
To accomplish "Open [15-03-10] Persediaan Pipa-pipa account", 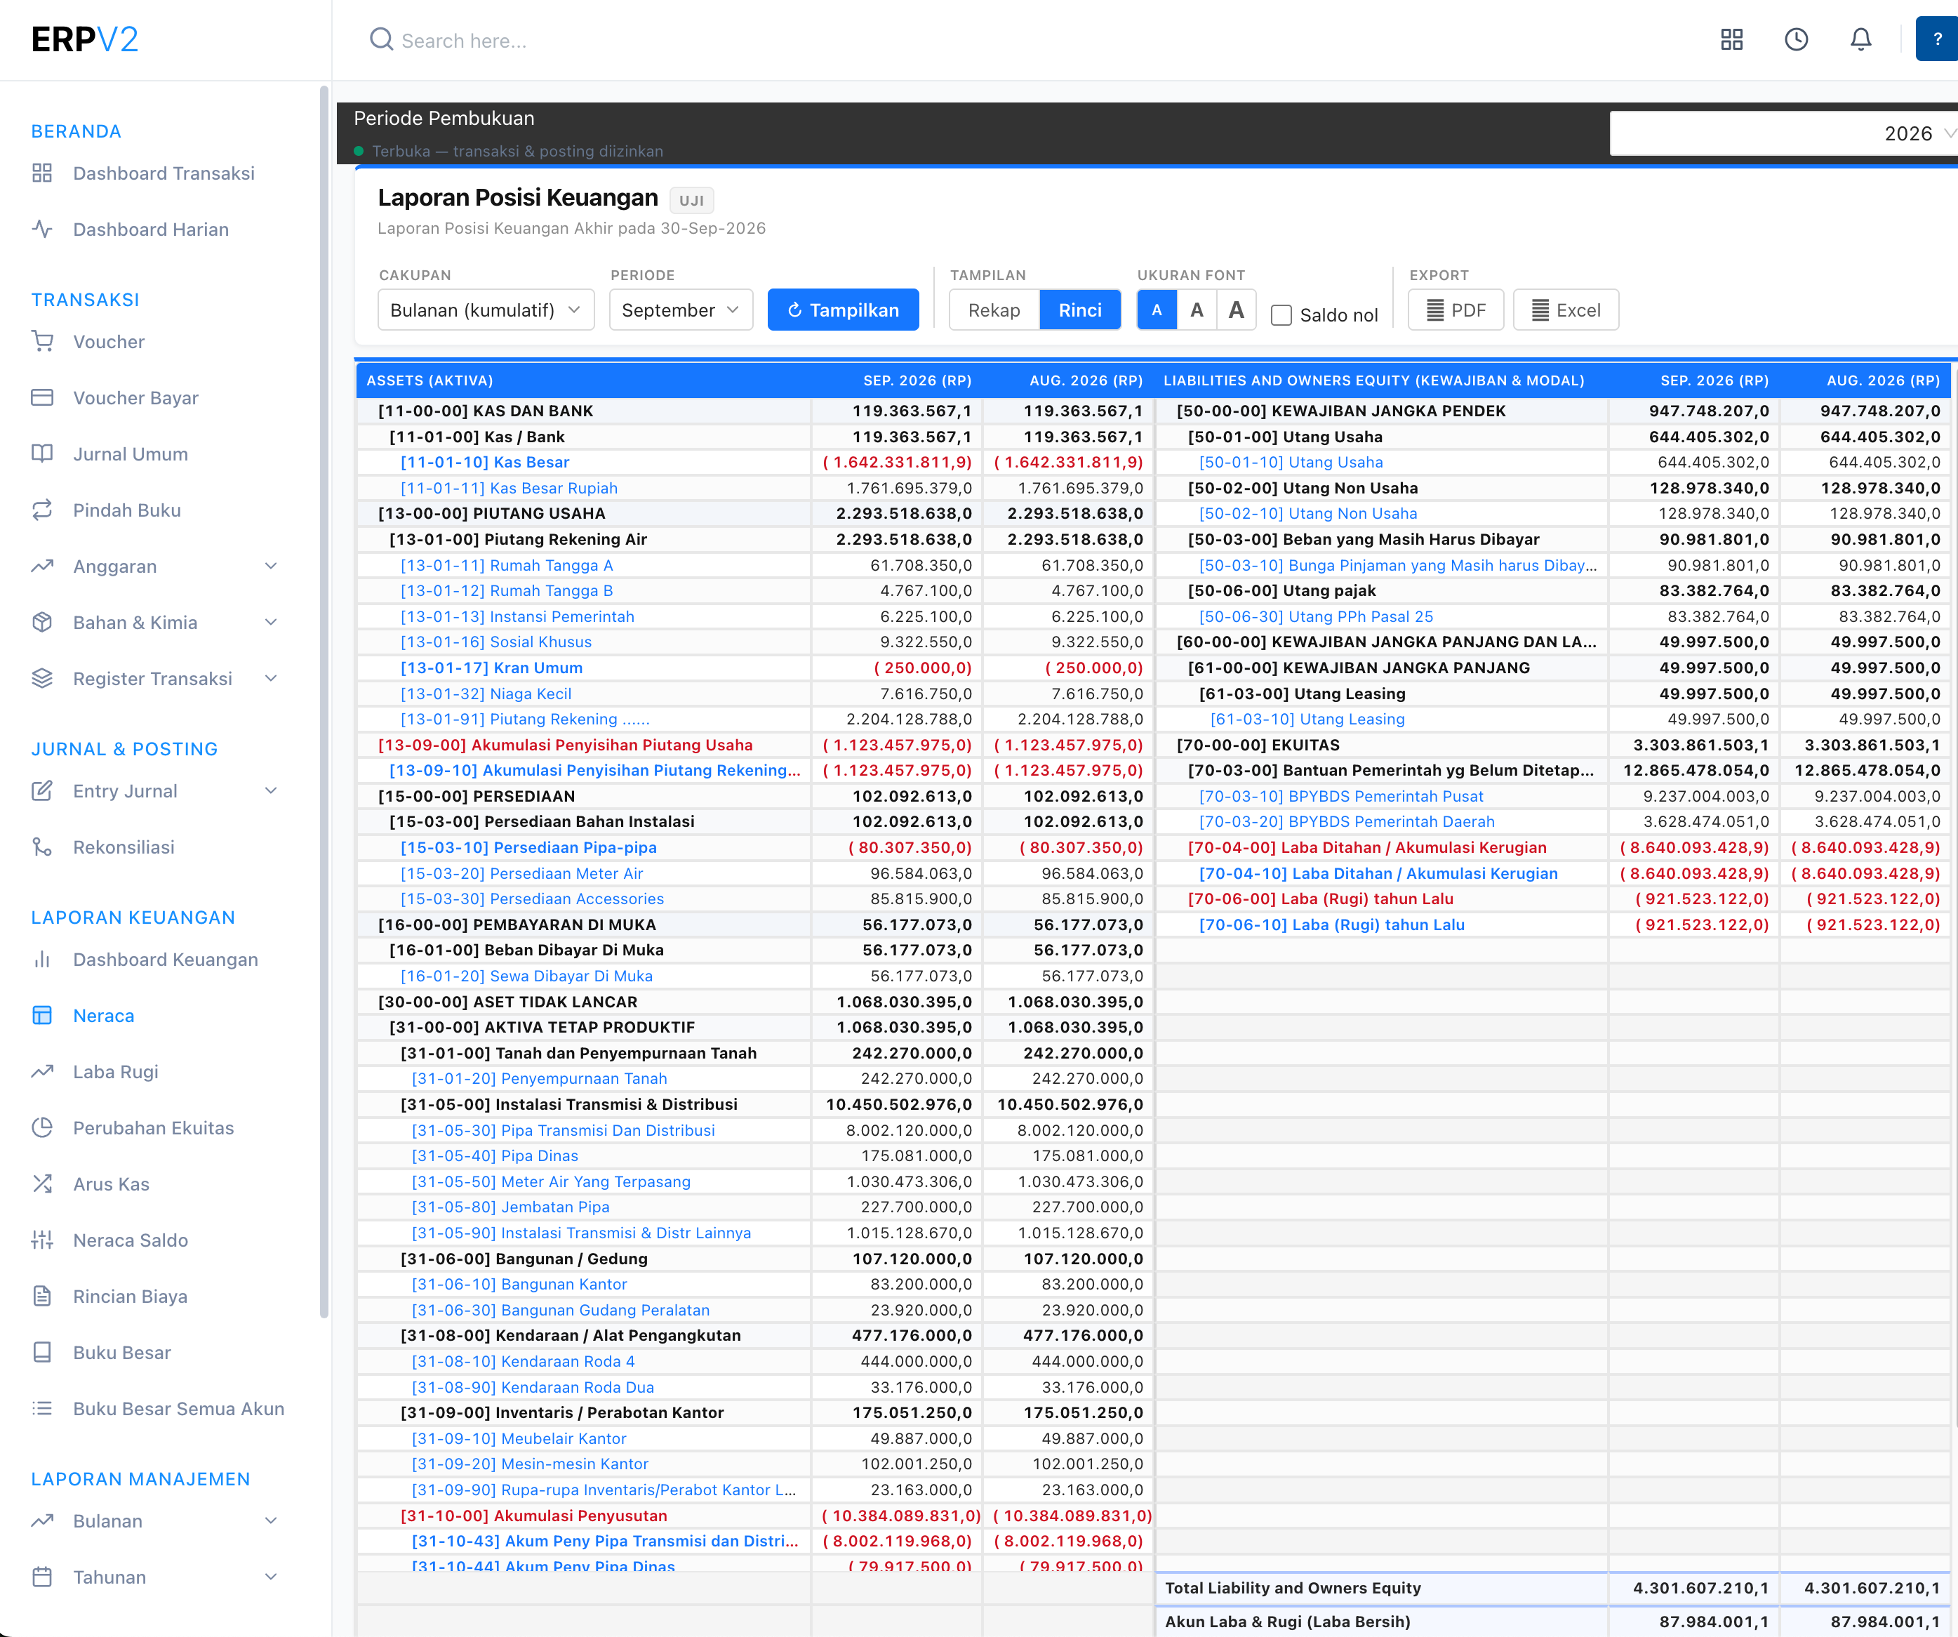I will (528, 848).
